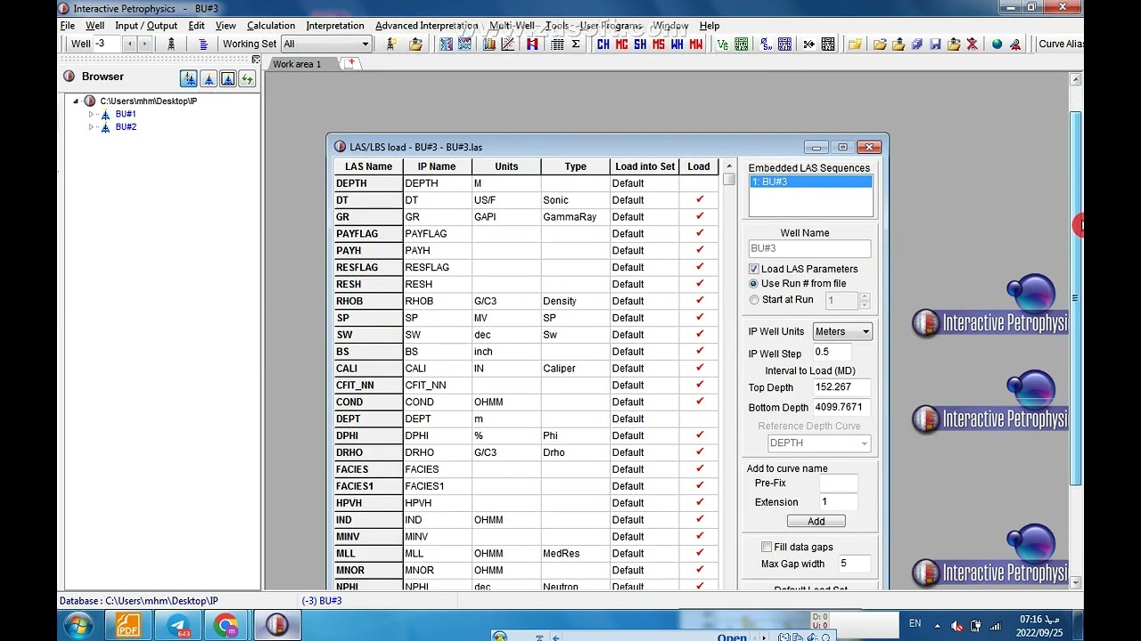The width and height of the screenshot is (1141, 641).
Task: Open the Input / Output menu
Action: pyautogui.click(x=146, y=26)
